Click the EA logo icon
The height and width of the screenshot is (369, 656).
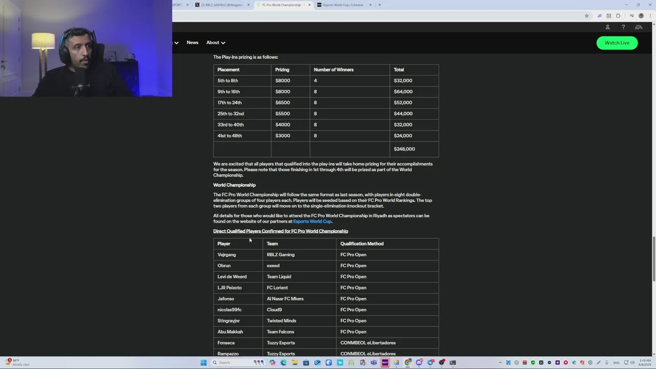click(639, 27)
